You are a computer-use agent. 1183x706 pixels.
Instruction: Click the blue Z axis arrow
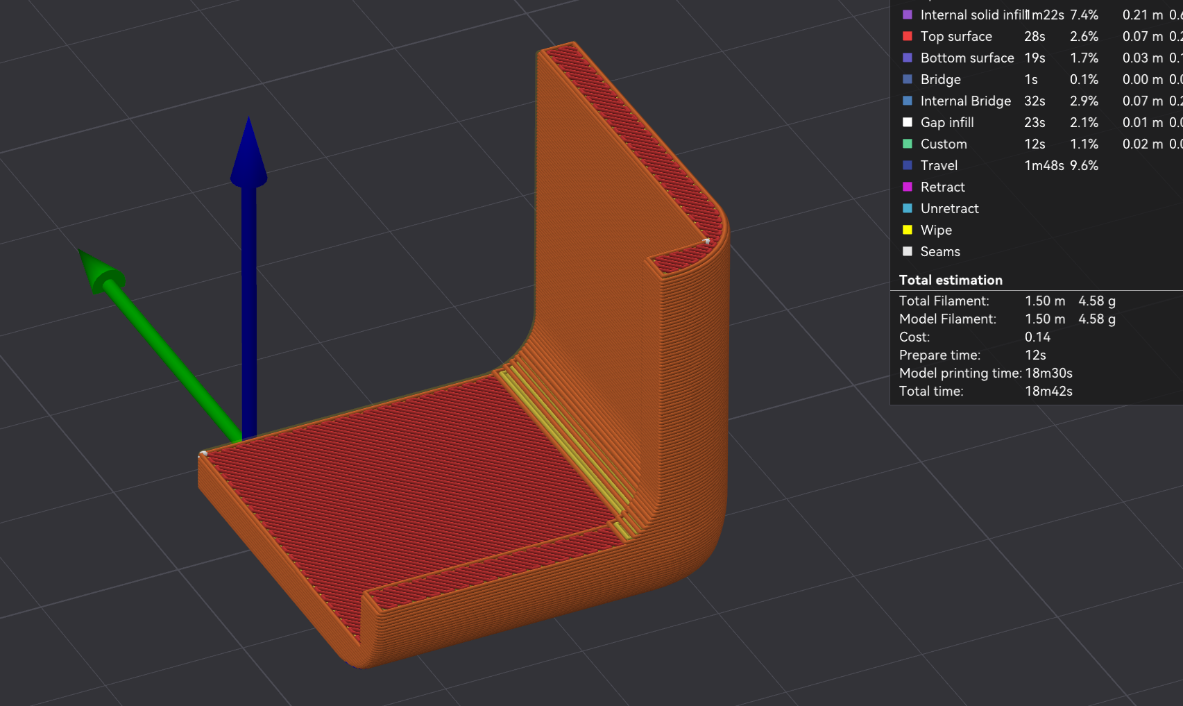248,278
